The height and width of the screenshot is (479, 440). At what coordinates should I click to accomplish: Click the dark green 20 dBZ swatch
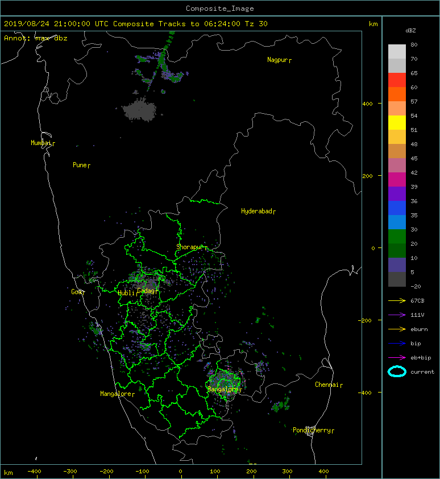[397, 250]
